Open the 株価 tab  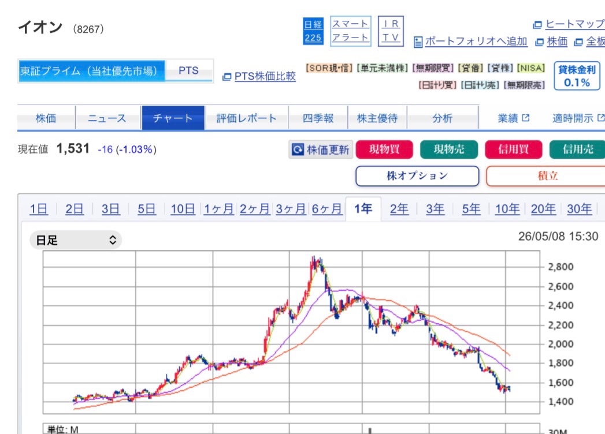(x=46, y=118)
